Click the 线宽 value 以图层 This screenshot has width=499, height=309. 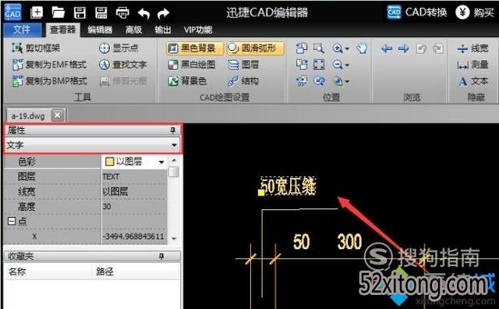(x=134, y=191)
